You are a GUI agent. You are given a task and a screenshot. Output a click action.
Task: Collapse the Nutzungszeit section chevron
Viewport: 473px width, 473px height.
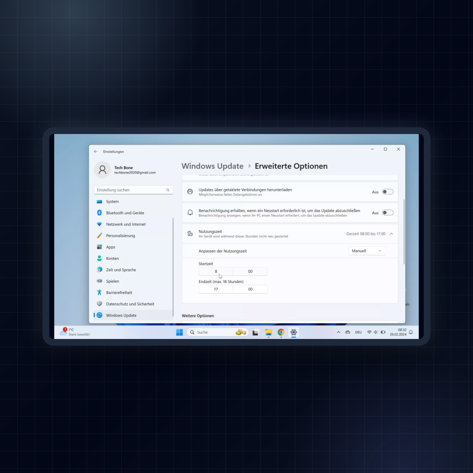[x=391, y=234]
